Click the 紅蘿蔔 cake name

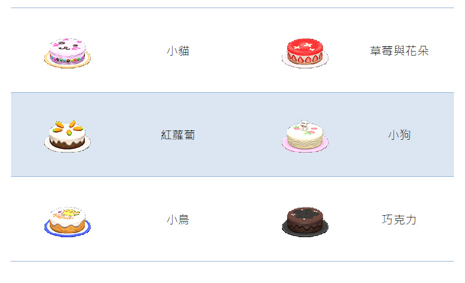pos(178,135)
